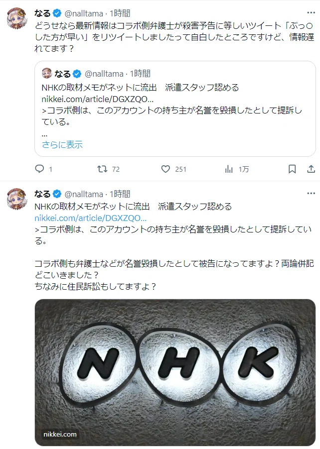Open the quoted tweet card
This screenshot has width=320, height=449.
175,109
